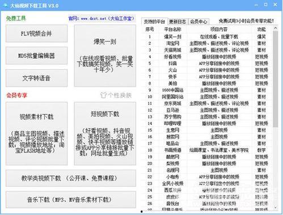Click the vertical scrollbar thumb in platform list
This screenshot has width=283, height=215.
(276, 79)
